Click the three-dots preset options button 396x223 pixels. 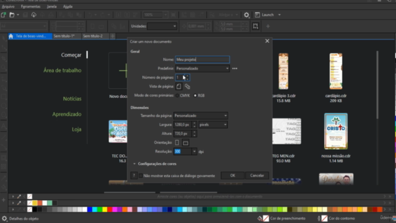coord(235,69)
